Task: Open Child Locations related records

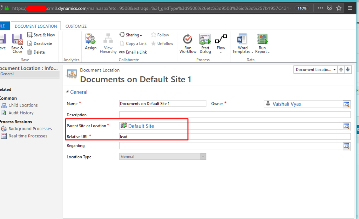Action: click(23, 105)
